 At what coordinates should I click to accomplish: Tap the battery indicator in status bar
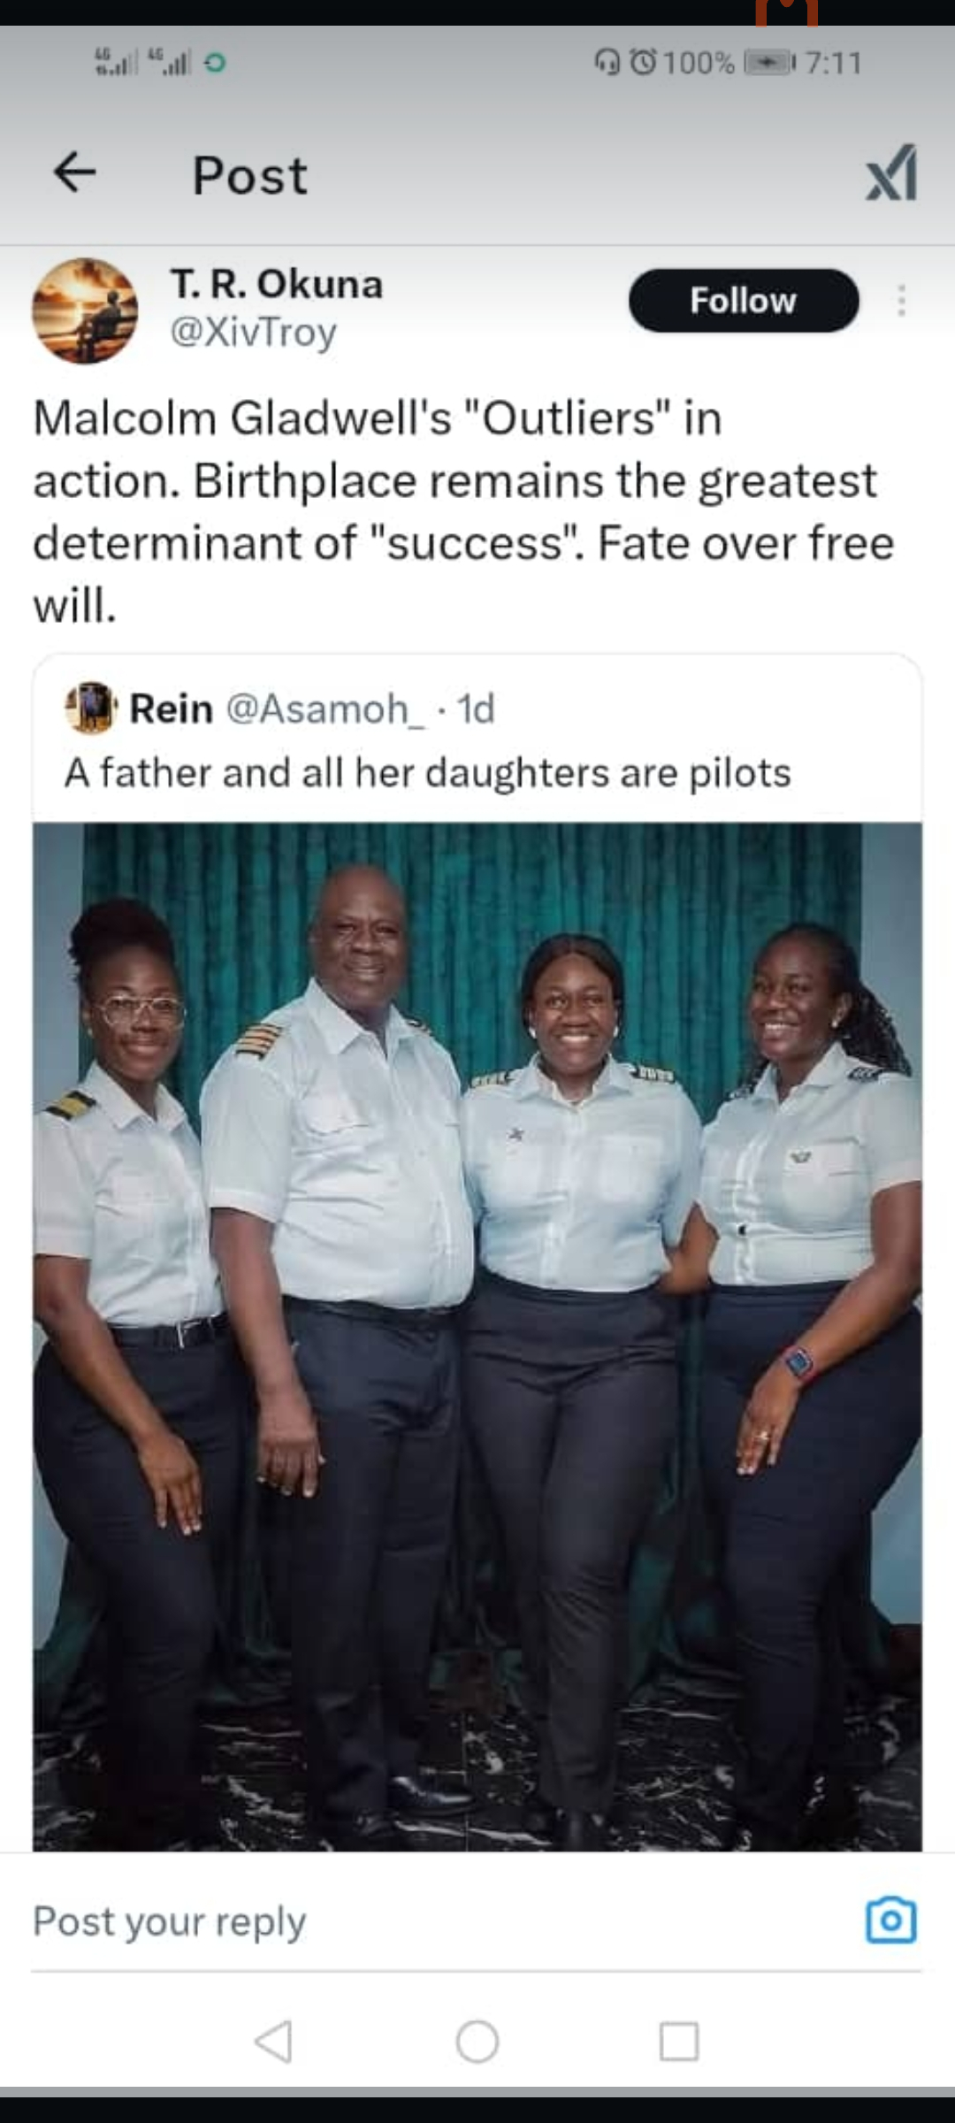pyautogui.click(x=769, y=63)
